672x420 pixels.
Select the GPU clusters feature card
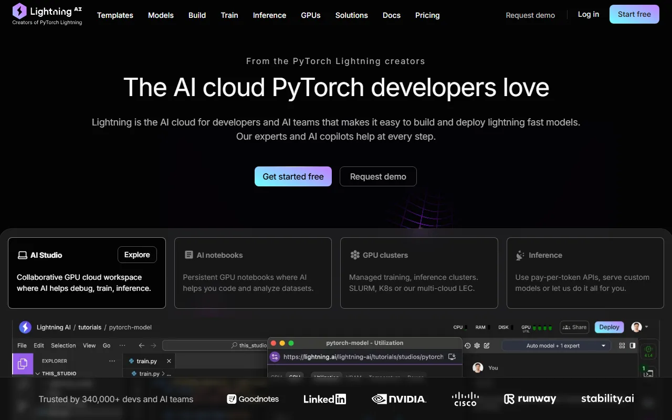coord(419,272)
